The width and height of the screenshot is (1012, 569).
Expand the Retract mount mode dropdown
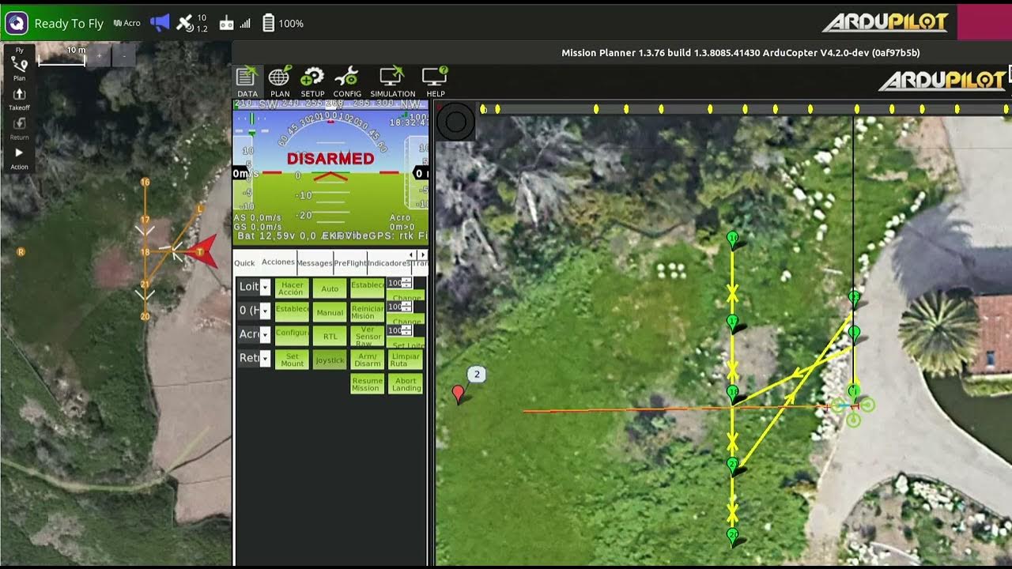click(x=265, y=358)
